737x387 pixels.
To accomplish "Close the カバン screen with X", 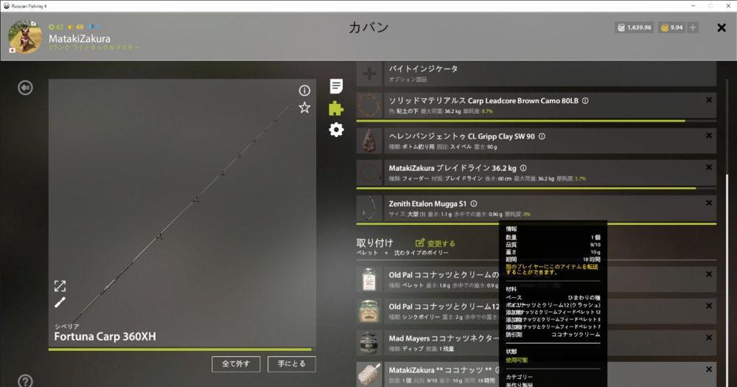I will [x=722, y=28].
